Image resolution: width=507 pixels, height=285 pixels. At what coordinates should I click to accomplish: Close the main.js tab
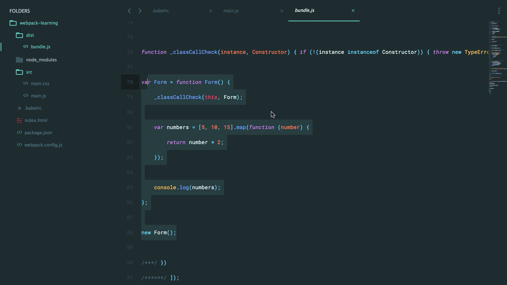pyautogui.click(x=282, y=11)
